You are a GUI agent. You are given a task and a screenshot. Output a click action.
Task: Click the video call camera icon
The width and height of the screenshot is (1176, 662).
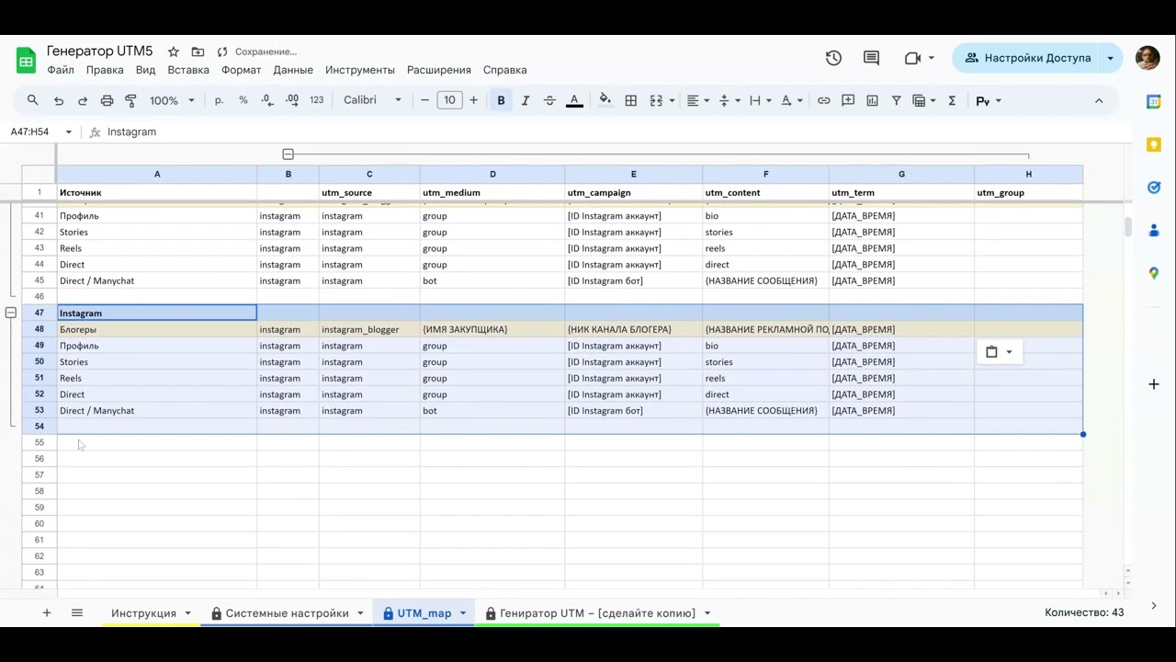click(912, 58)
